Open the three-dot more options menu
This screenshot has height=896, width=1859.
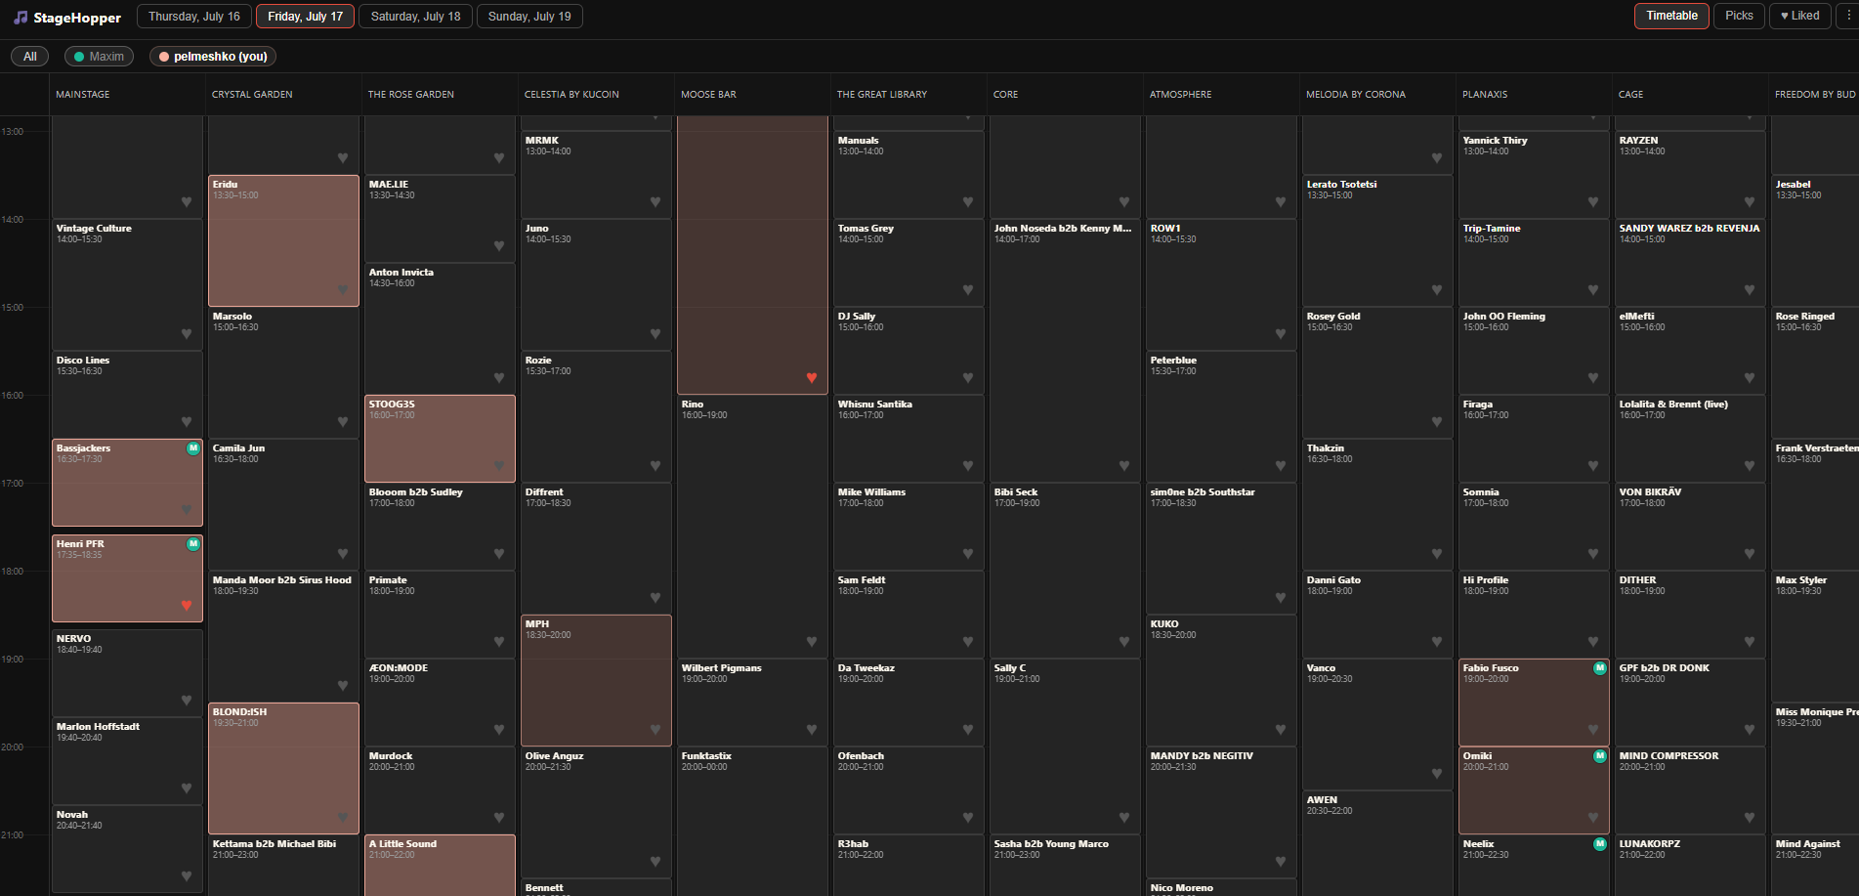tap(1848, 16)
